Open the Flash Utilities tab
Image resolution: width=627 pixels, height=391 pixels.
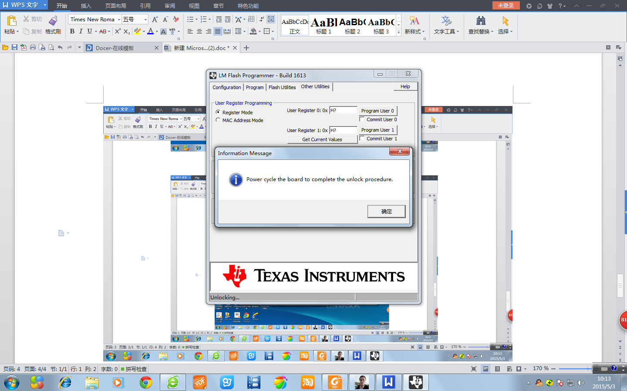pyautogui.click(x=282, y=87)
